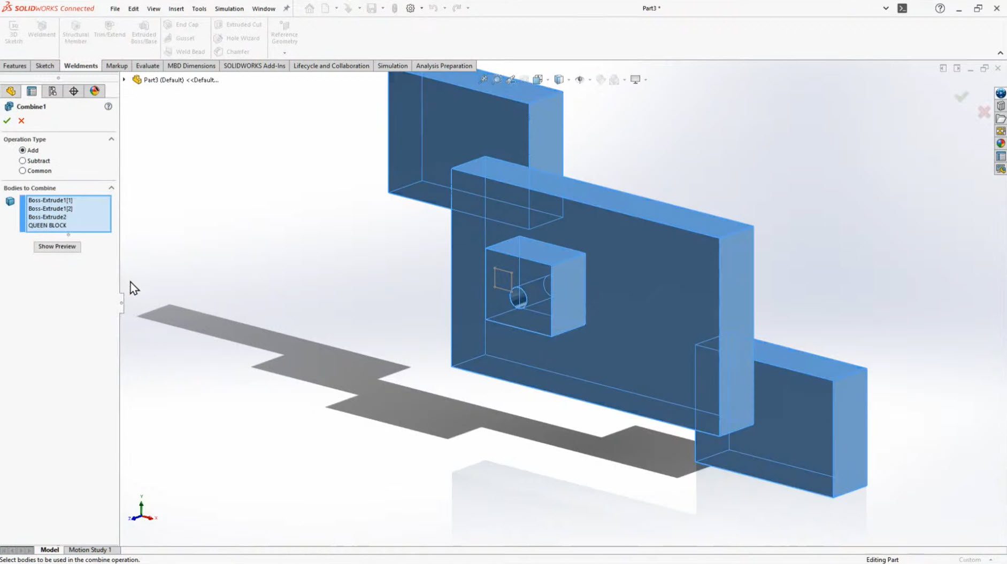Viewport: 1007px width, 564px height.
Task: Collapse the Operation Type section
Action: pos(111,139)
